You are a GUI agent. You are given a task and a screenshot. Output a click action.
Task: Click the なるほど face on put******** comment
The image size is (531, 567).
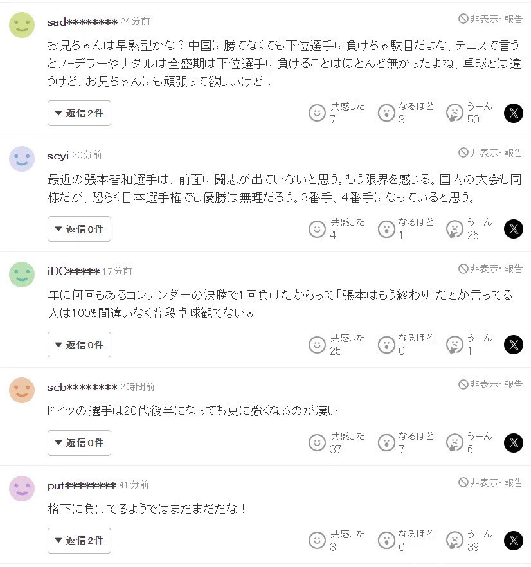(x=386, y=541)
